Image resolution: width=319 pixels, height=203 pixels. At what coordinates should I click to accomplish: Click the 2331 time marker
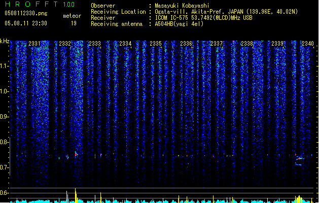[x=34, y=44]
